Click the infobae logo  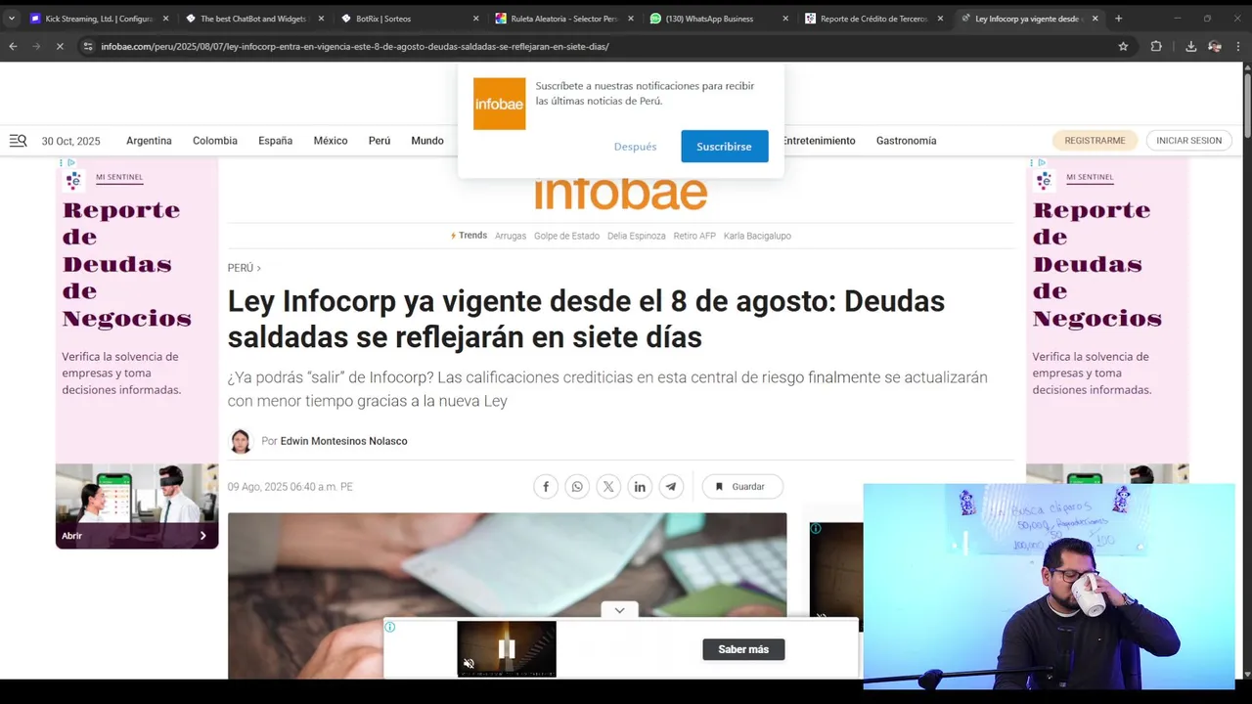click(x=621, y=193)
